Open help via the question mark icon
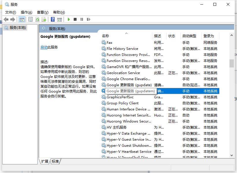 [x=53, y=19]
